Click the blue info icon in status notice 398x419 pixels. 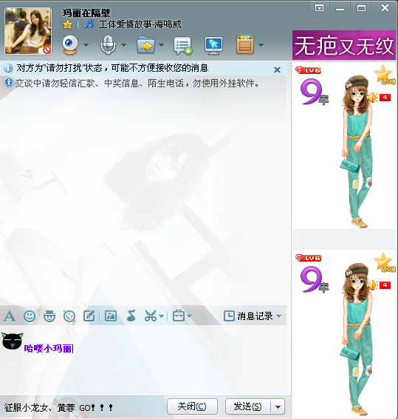[x=8, y=69]
